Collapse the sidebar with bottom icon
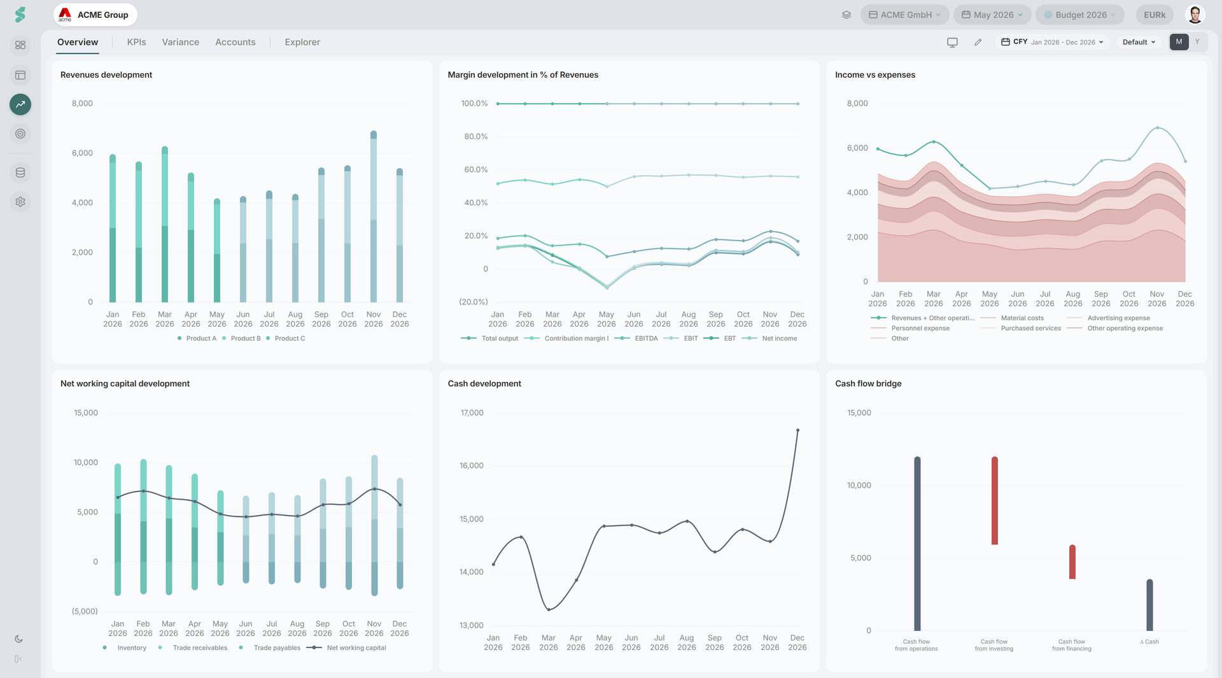The height and width of the screenshot is (678, 1222). [18, 659]
